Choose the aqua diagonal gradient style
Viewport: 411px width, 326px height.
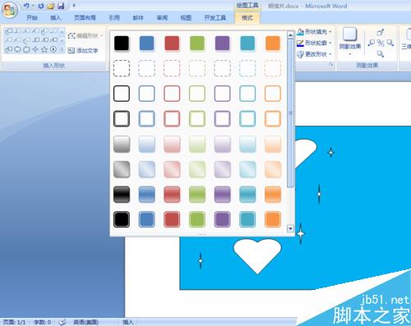coord(247,169)
